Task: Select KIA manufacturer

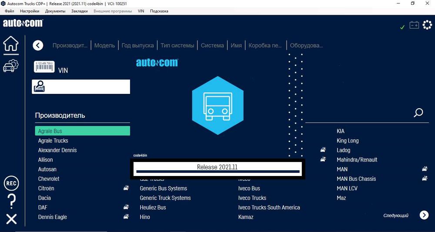Action: pos(341,131)
